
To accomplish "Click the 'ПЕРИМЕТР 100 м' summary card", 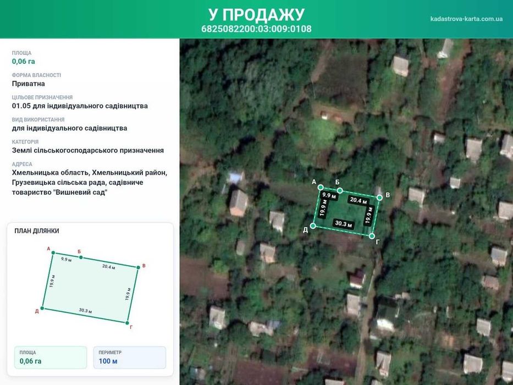I will 130,358.
